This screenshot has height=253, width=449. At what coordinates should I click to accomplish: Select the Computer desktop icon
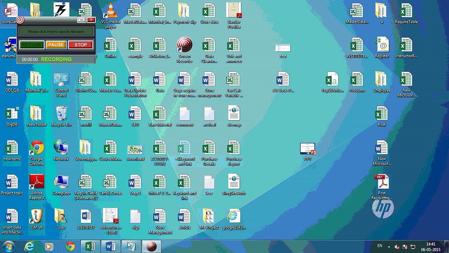tap(61, 185)
